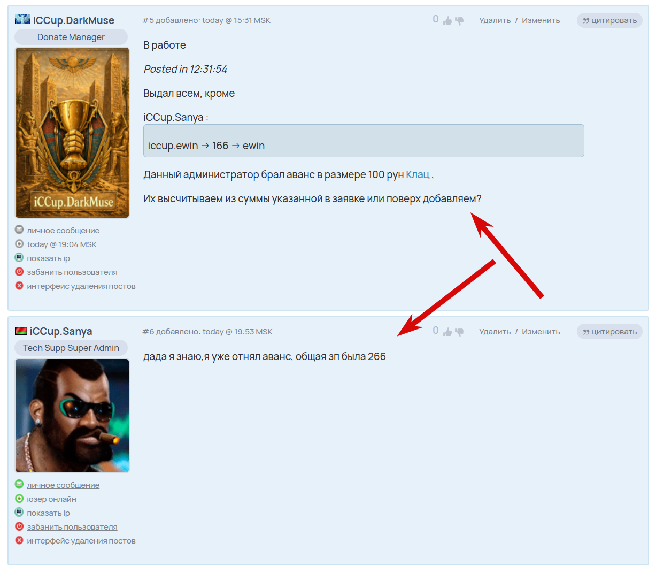Click the vote count 0 on post #5

436,19
